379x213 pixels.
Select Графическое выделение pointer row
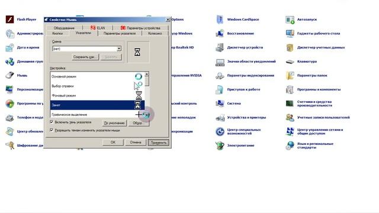[97, 114]
